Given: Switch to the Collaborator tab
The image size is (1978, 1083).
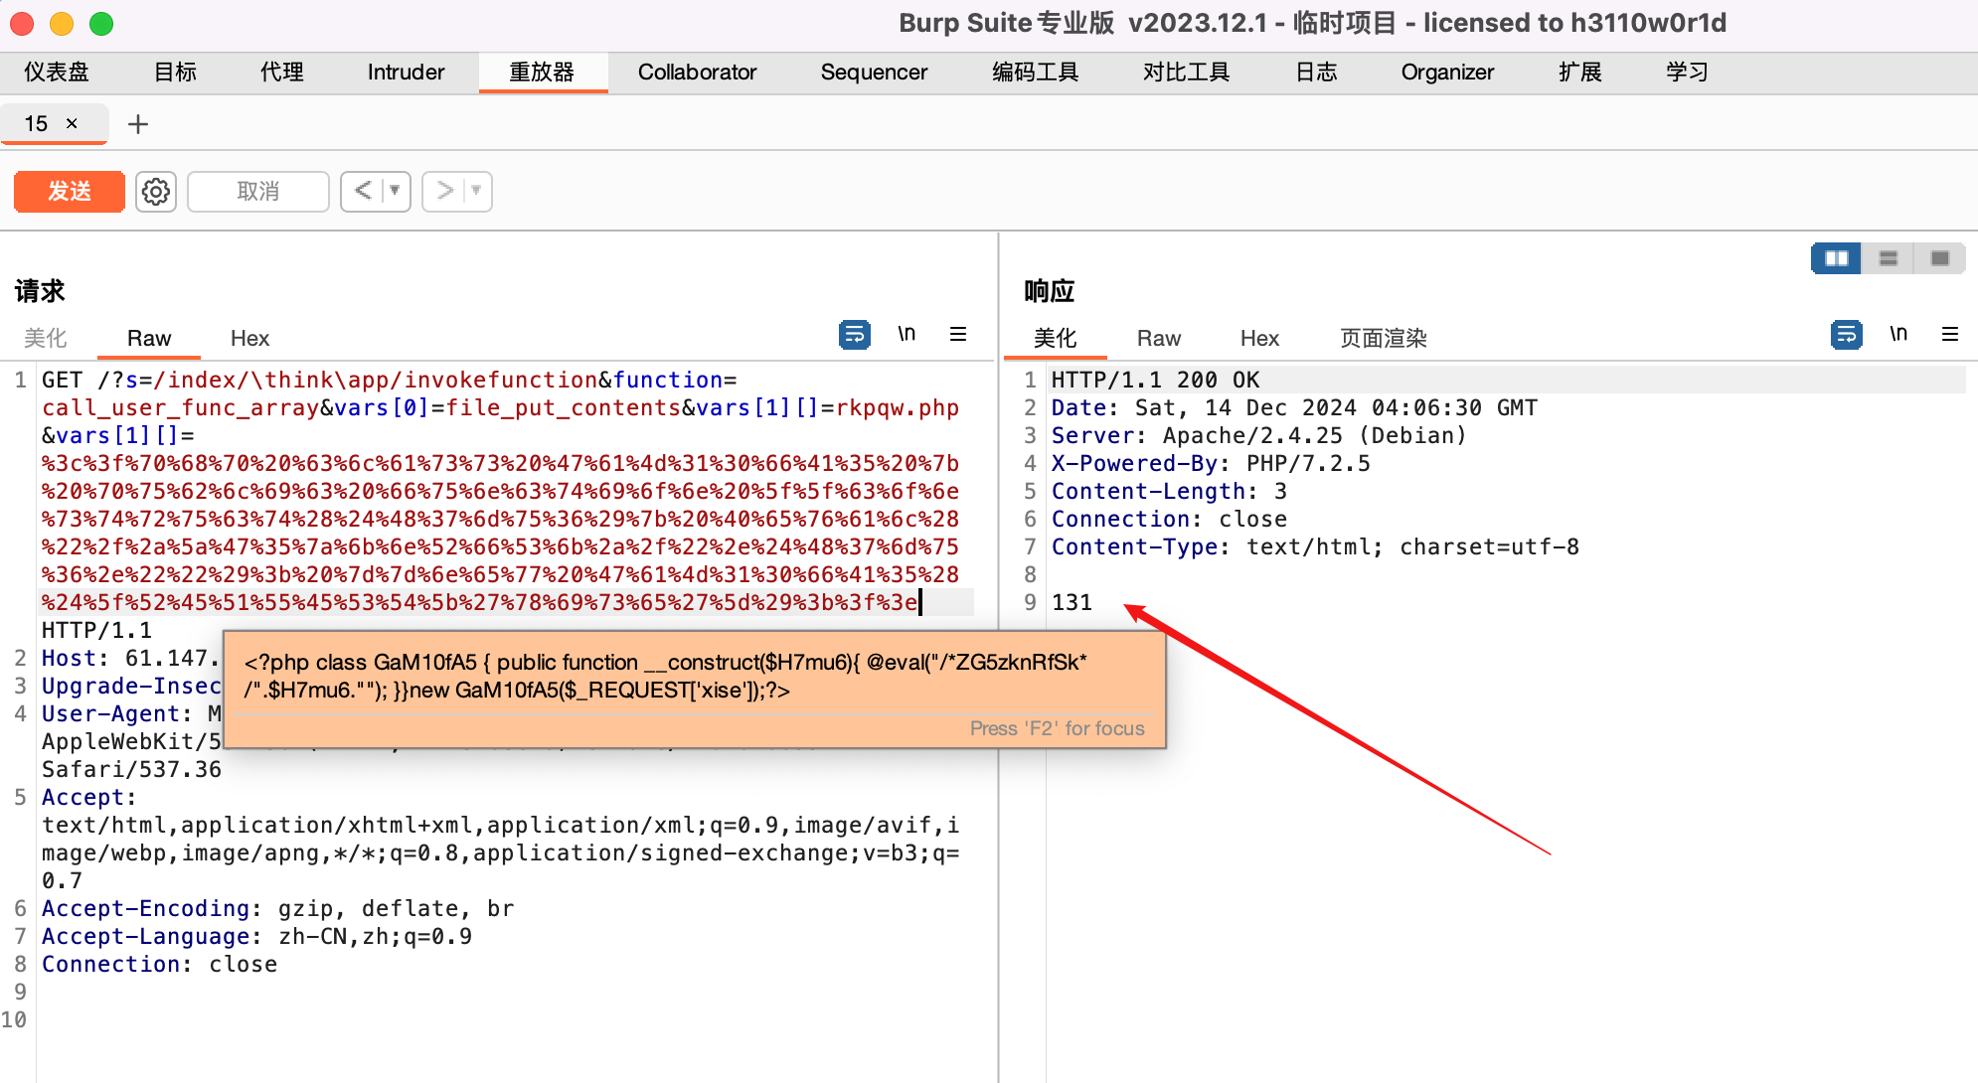Looking at the screenshot, I should coord(697,72).
